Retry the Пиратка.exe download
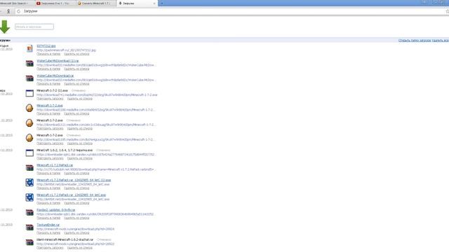Viewport: 449px width, 252px height. (x=50, y=158)
